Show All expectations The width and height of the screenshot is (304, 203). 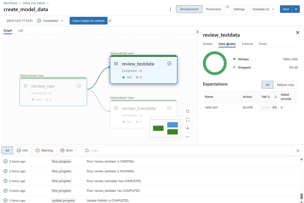[x=268, y=85]
